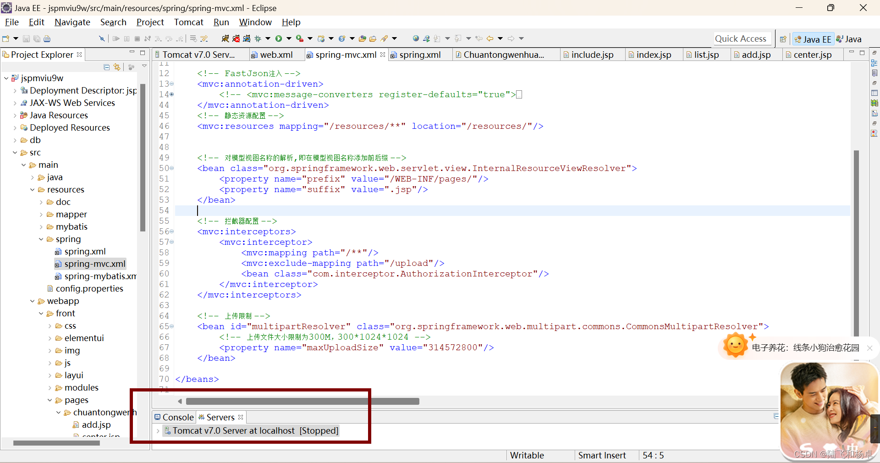Click the Save icon in the toolbar
880x463 pixels.
[x=26, y=39]
